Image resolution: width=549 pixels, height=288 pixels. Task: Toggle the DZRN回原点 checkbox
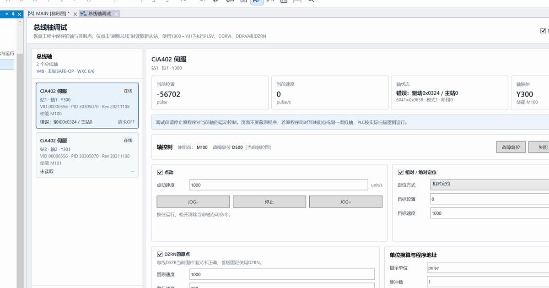pos(160,254)
